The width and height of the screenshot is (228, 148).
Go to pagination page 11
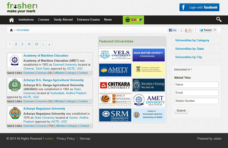pyautogui.click(x=29, y=44)
